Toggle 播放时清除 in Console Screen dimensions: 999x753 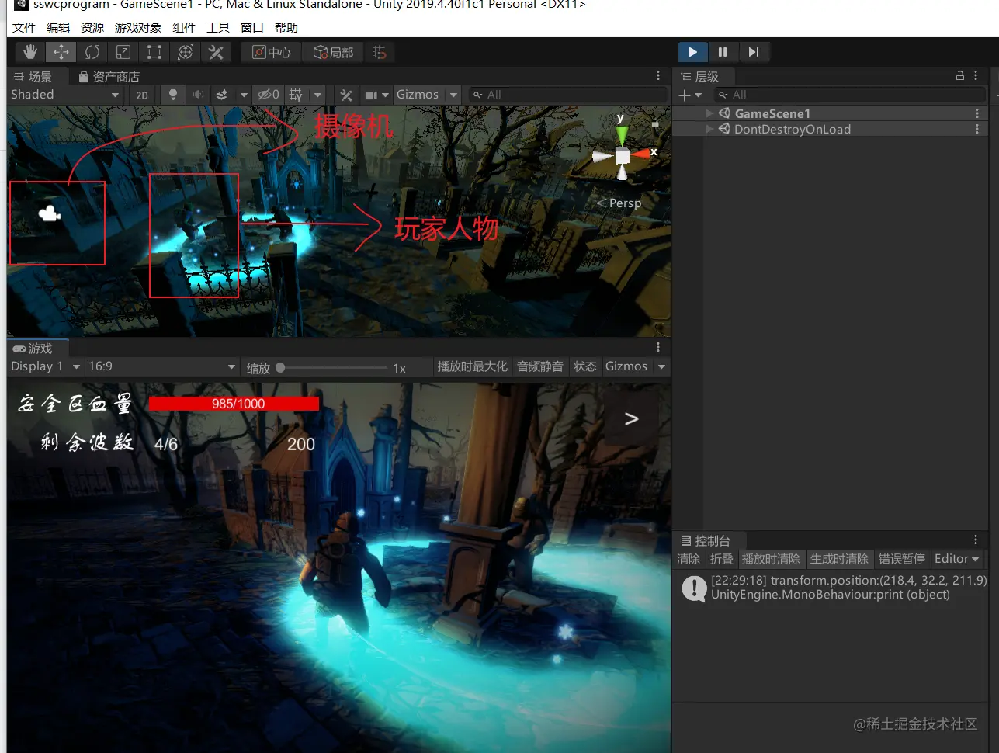coord(771,559)
